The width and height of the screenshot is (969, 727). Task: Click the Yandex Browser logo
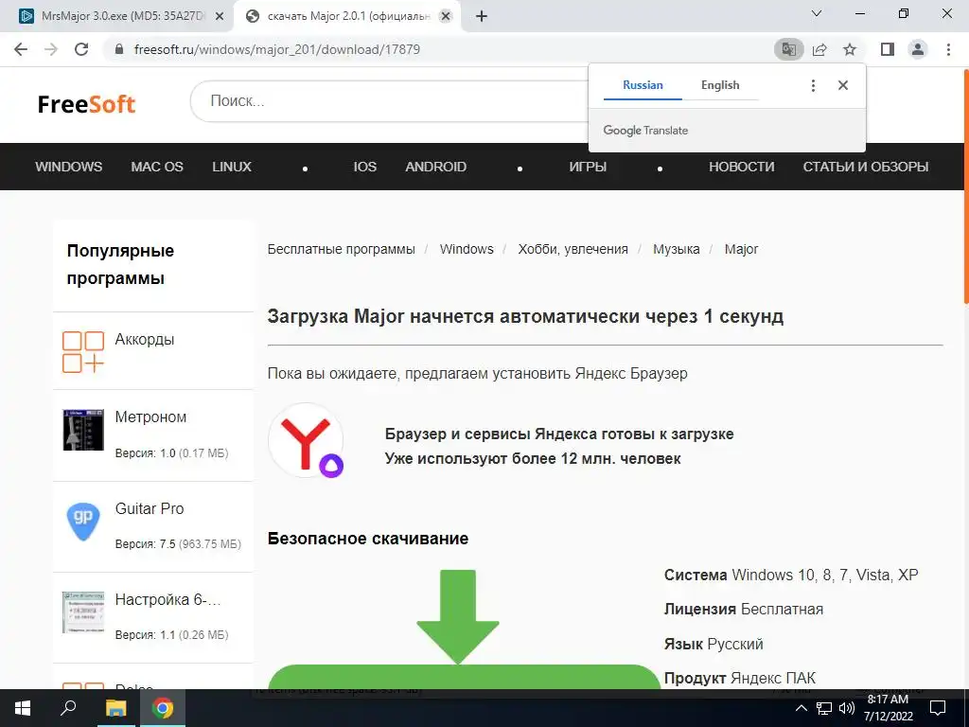coord(306,440)
